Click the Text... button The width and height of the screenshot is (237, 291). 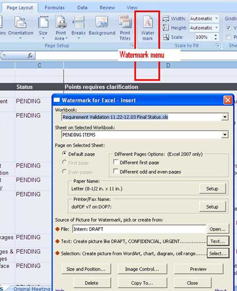[x=218, y=241]
